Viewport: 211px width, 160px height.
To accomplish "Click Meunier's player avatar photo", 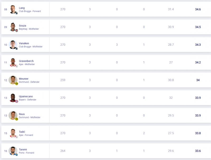I will (x=13, y=80).
